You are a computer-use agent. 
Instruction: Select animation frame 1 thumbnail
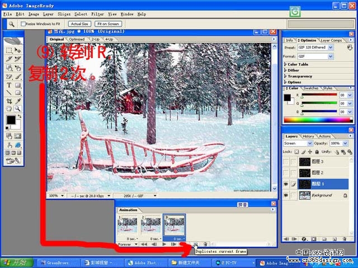point(128,225)
